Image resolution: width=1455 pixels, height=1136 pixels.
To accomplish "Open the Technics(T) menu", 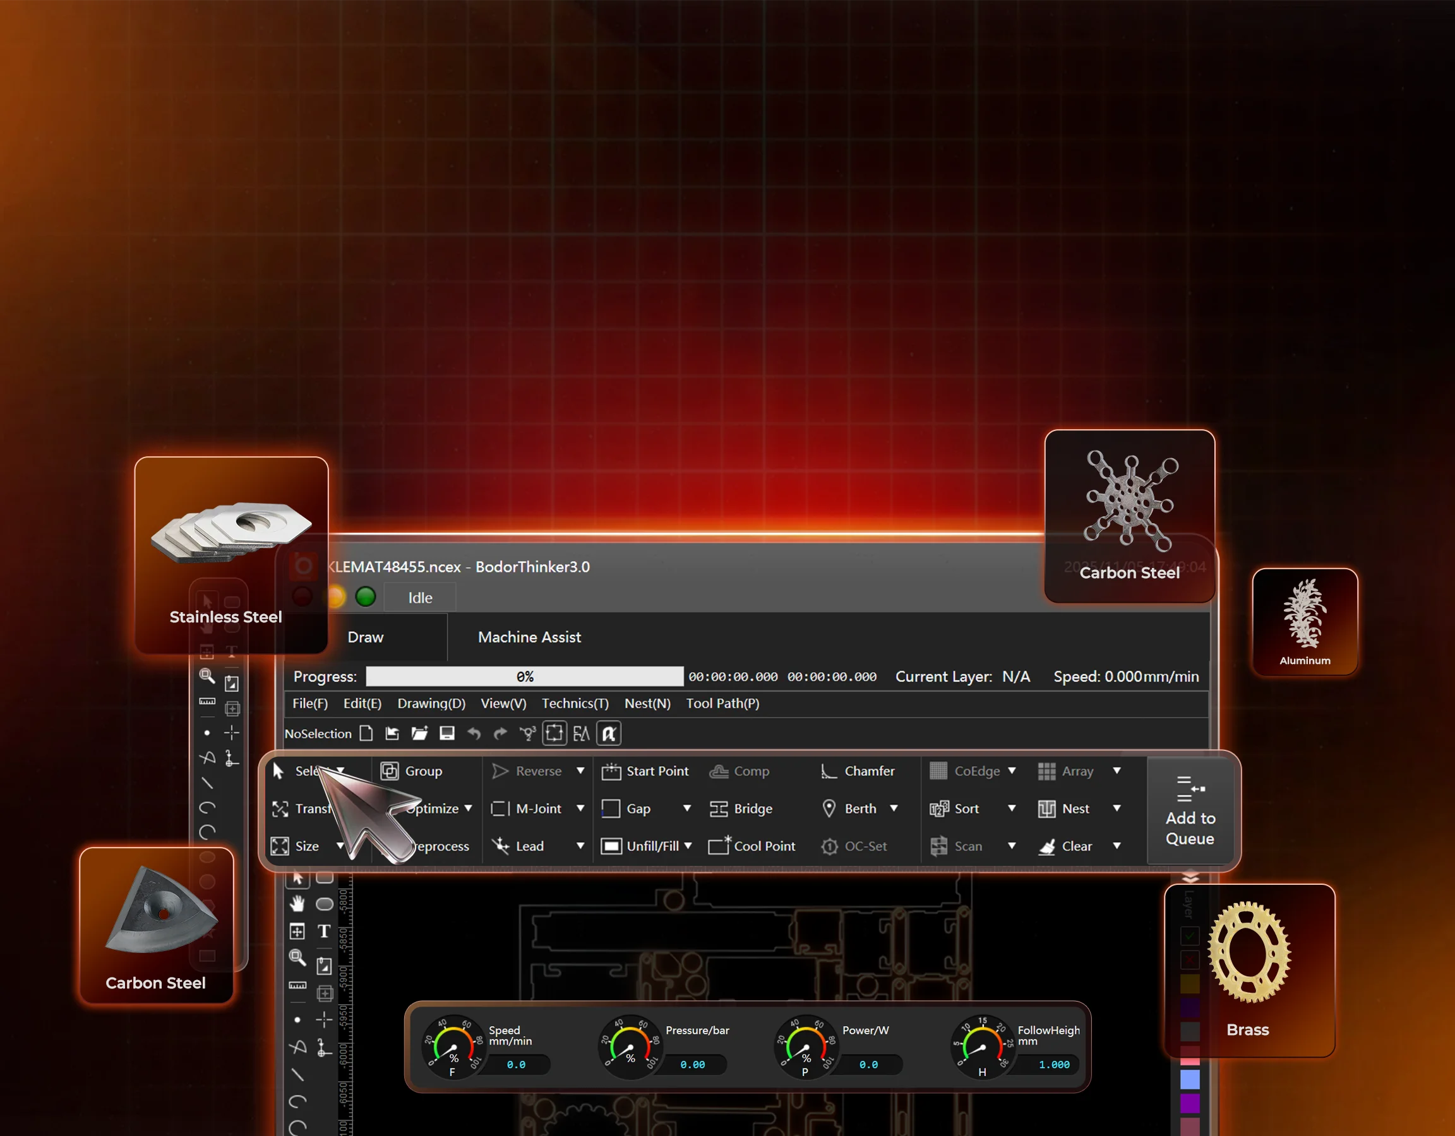I will tap(575, 703).
